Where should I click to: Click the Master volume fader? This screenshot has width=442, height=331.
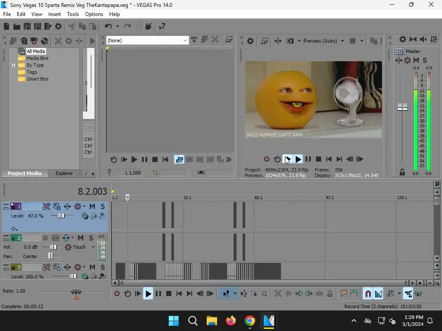pyautogui.click(x=402, y=107)
